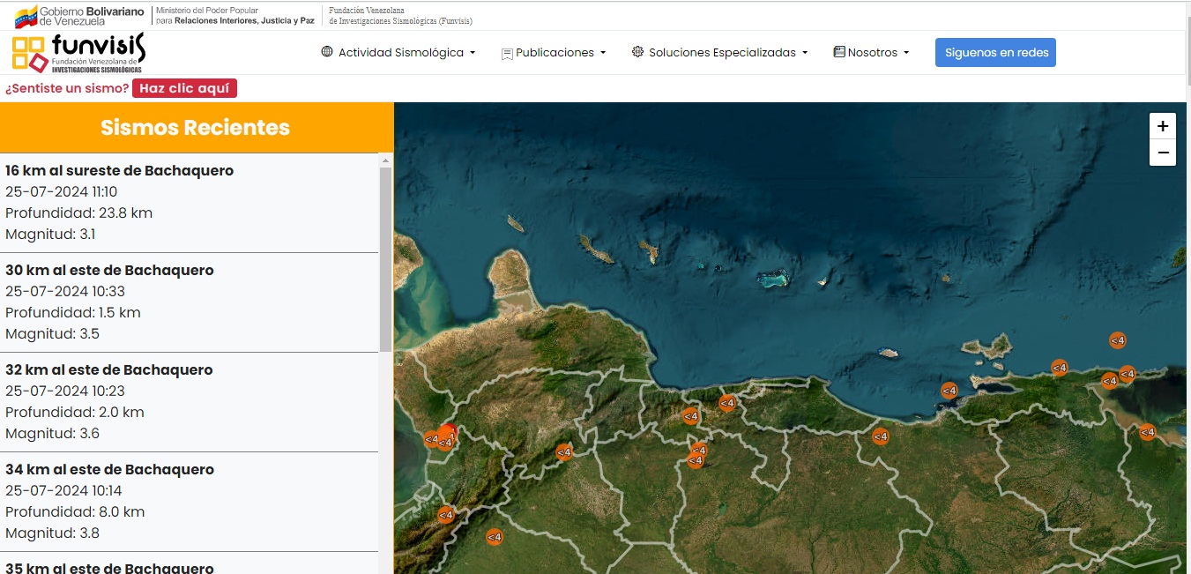Image resolution: width=1191 pixels, height=574 pixels.
Task: Click the Síguenos en redes button
Action: (x=996, y=53)
